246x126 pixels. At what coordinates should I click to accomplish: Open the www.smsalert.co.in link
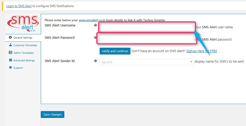92,20
